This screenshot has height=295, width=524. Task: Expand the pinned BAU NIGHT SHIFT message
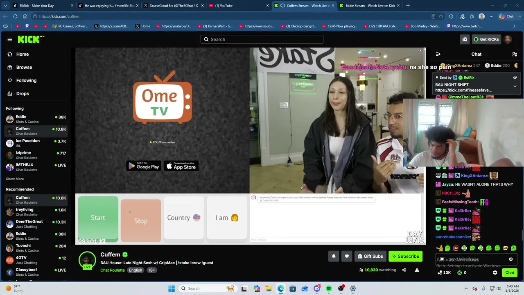[x=515, y=86]
